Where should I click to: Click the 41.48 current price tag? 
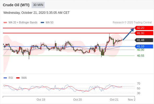[x=144, y=40]
